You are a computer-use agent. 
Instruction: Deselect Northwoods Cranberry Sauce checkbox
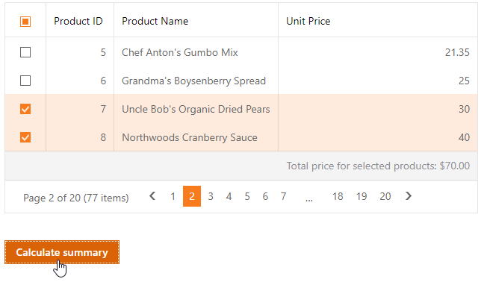click(x=25, y=137)
